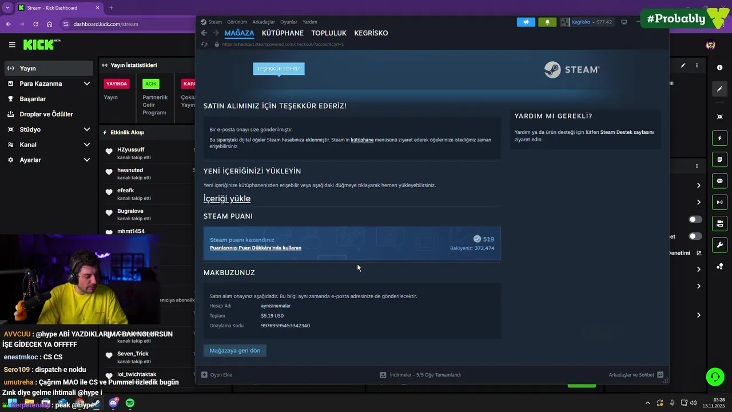Click the three-dots cluster icon in right rail
Image resolution: width=732 pixels, height=412 pixels.
click(719, 266)
